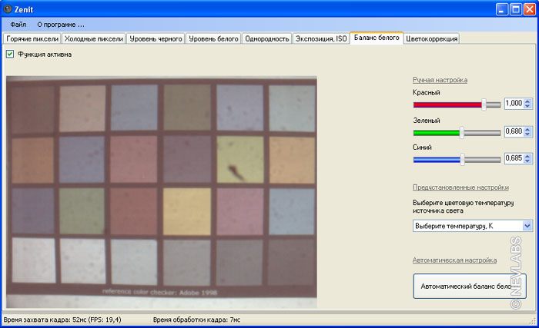Click the green value field showing 0,680
This screenshot has width=539, height=328.
coord(513,131)
